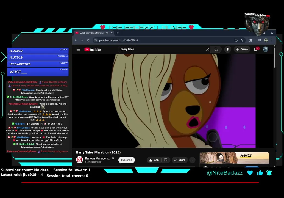
Task: Open the Hertz ad thumbnail
Action: tap(234, 158)
